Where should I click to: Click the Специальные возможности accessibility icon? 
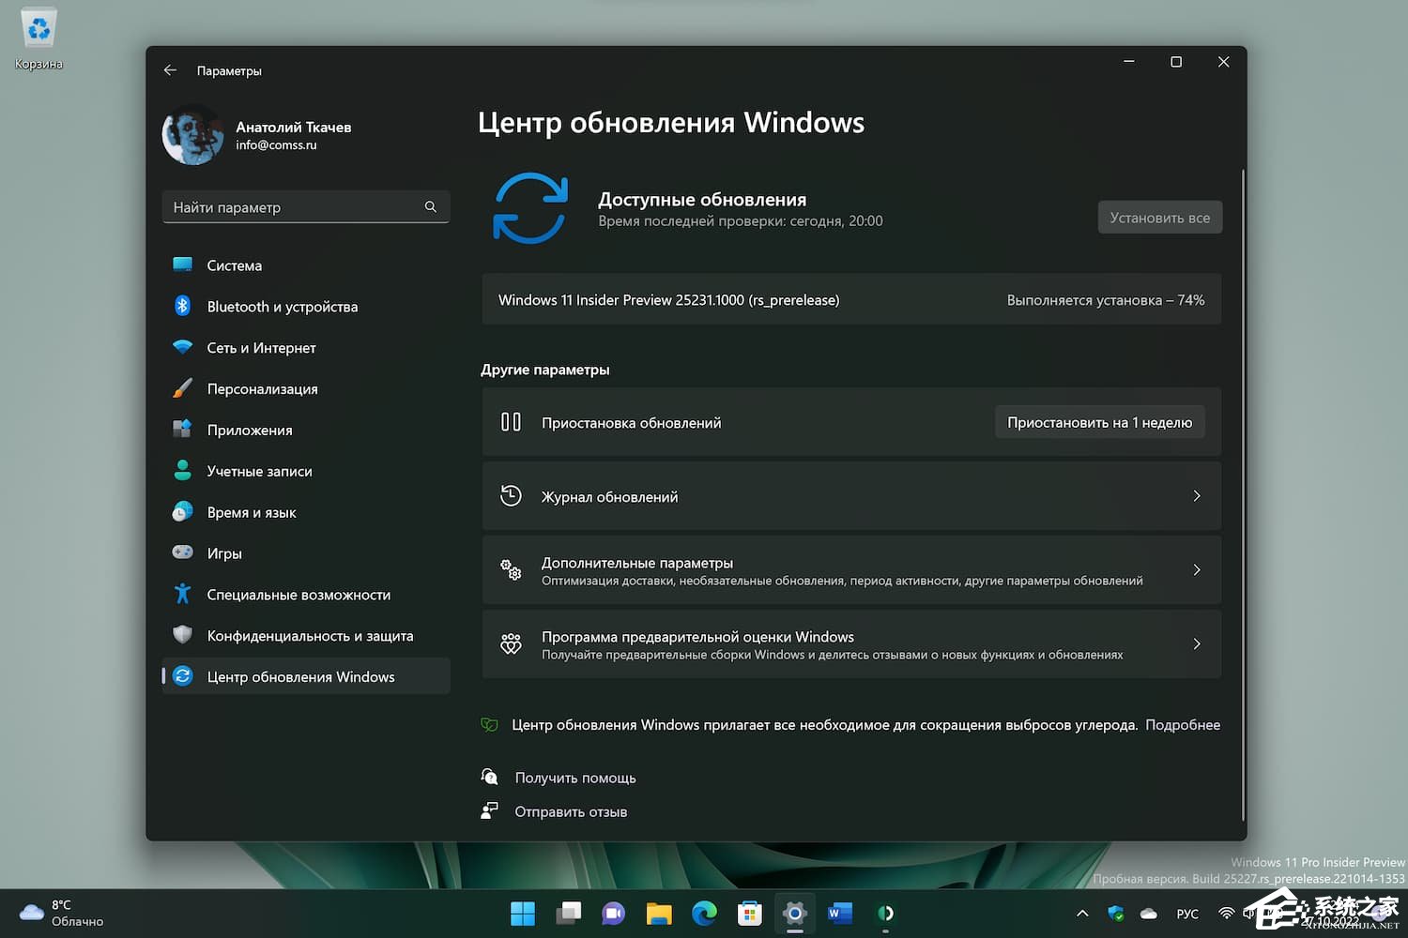click(183, 595)
